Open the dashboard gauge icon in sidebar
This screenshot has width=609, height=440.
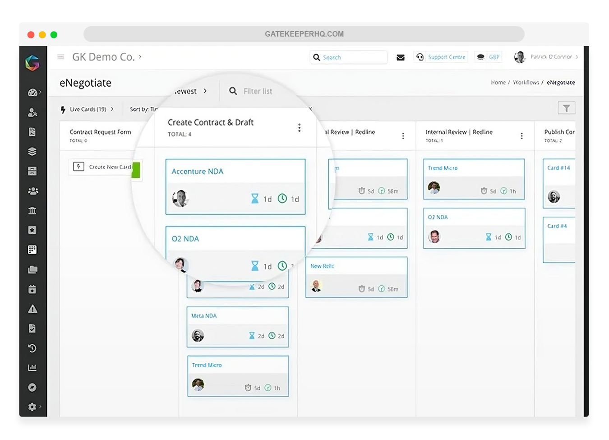coord(32,92)
